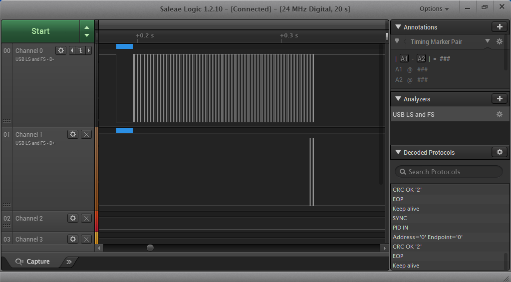Open USB LS and FS analyzer settings gear
The width and height of the screenshot is (511, 282).
coord(499,114)
